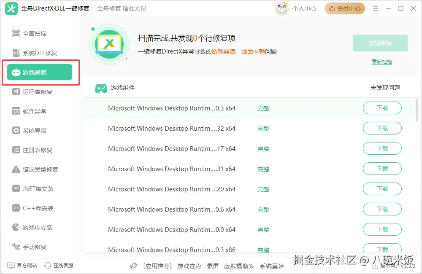Open the 会员中心 membership button
This screenshot has height=274, width=422.
pos(344,8)
